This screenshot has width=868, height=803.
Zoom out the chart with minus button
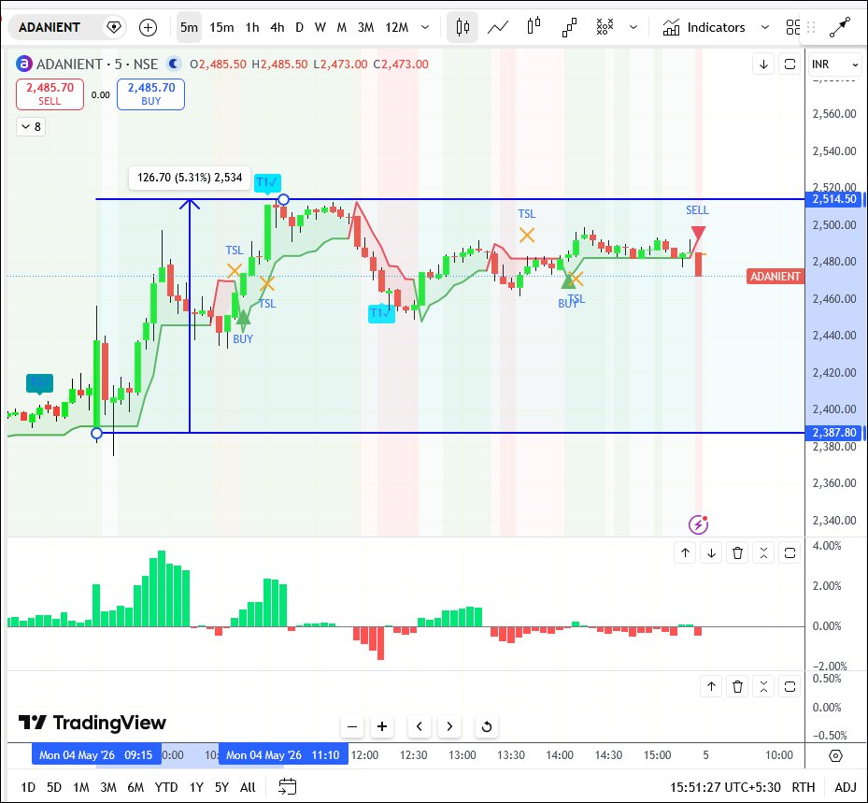tap(352, 726)
